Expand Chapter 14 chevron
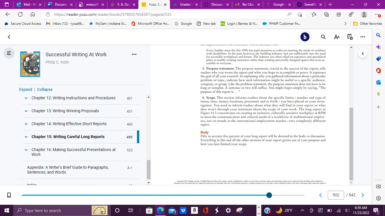This screenshot has height=216, width=385. click(26, 124)
